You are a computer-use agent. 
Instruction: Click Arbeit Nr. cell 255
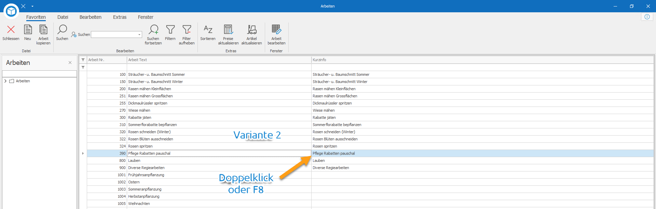pyautogui.click(x=107, y=103)
